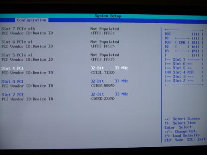207x155 pixels.
Task: Select the Slot 3 PCI entry
Action: (13, 81)
